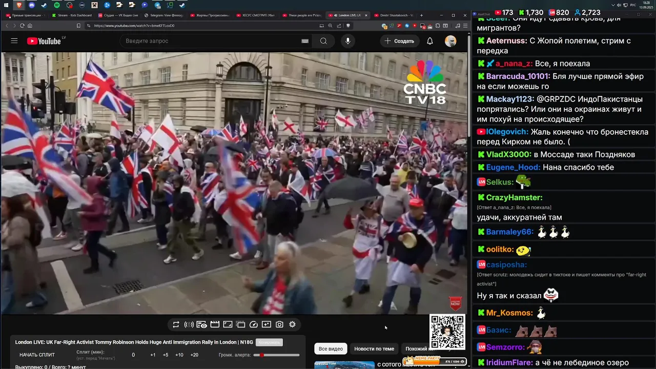Open the account avatar menu
The height and width of the screenshot is (369, 656).
450,41
